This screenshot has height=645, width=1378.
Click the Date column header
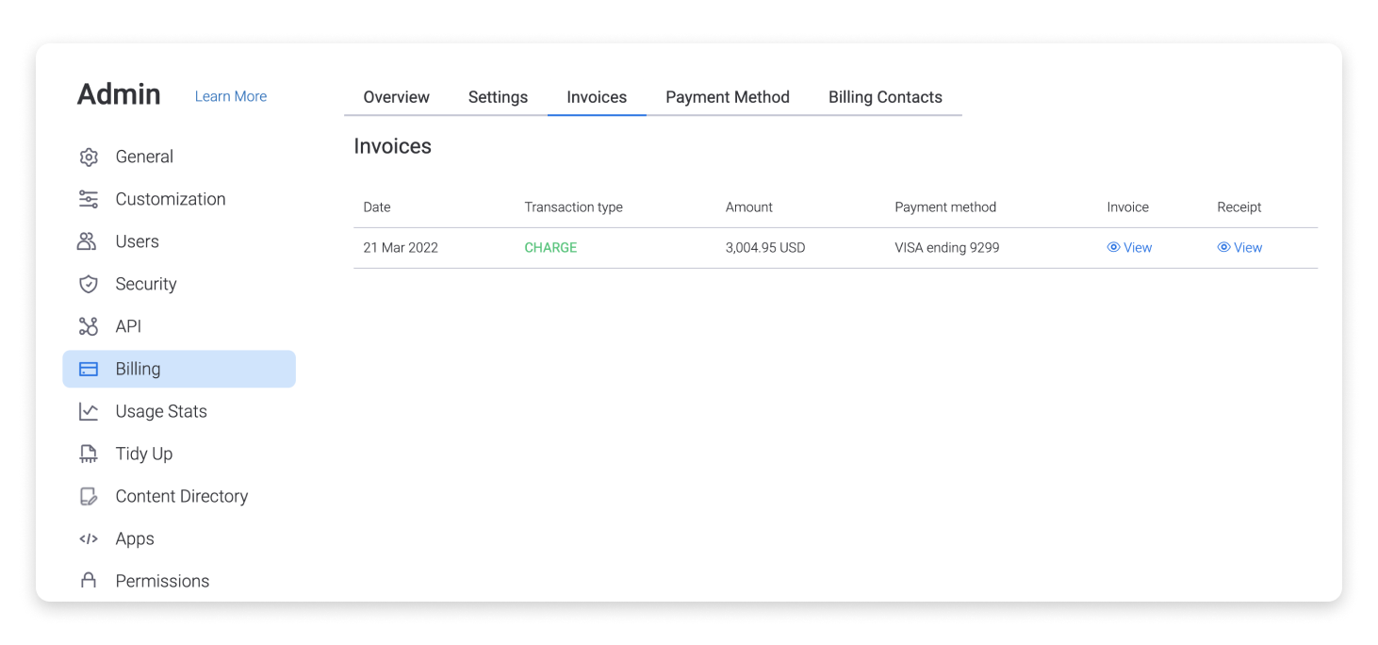tap(377, 207)
